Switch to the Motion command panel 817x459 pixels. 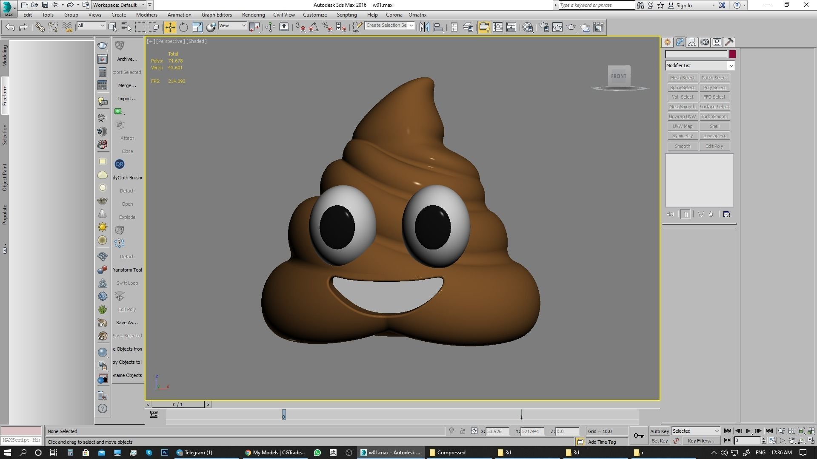click(x=705, y=42)
